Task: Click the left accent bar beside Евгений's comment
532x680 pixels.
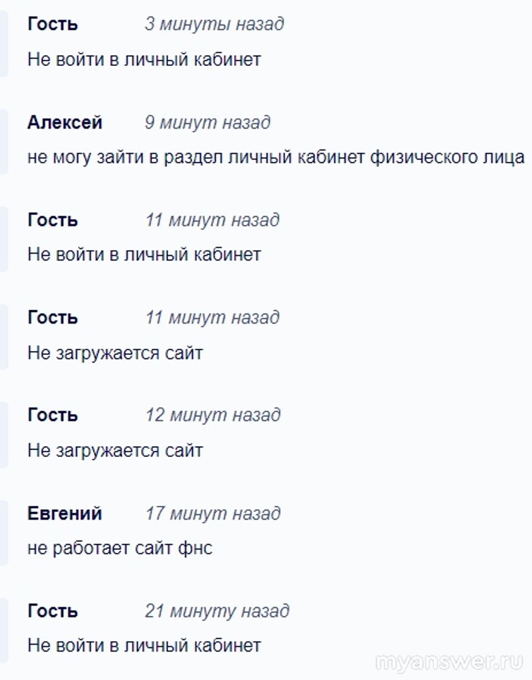Action: 3,532
